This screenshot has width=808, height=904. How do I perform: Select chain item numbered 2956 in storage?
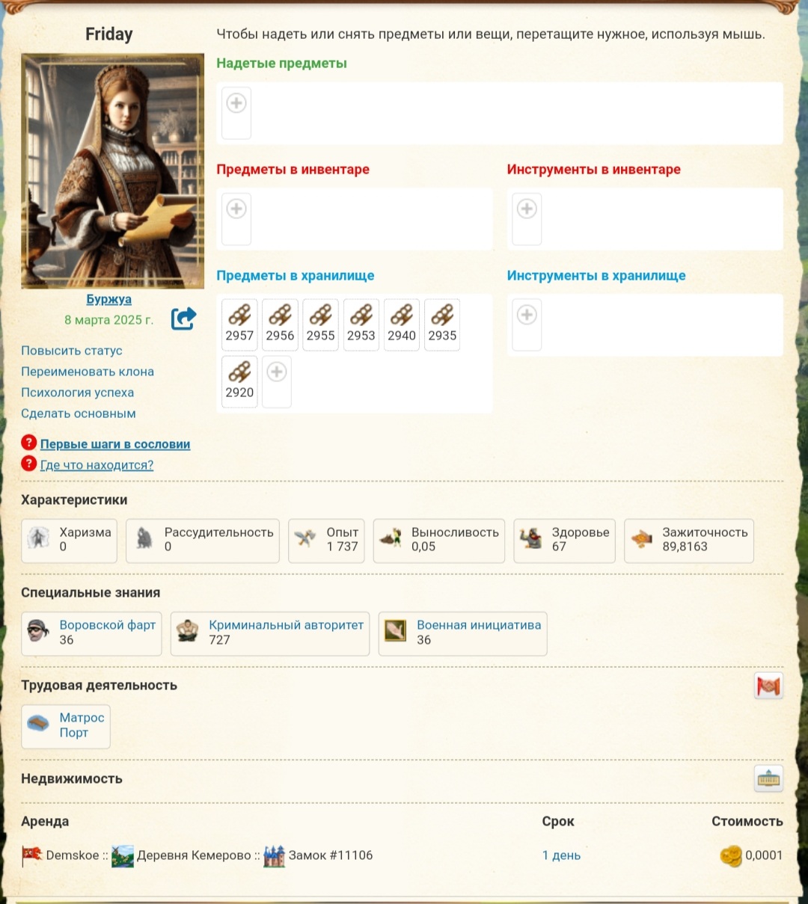coord(280,325)
